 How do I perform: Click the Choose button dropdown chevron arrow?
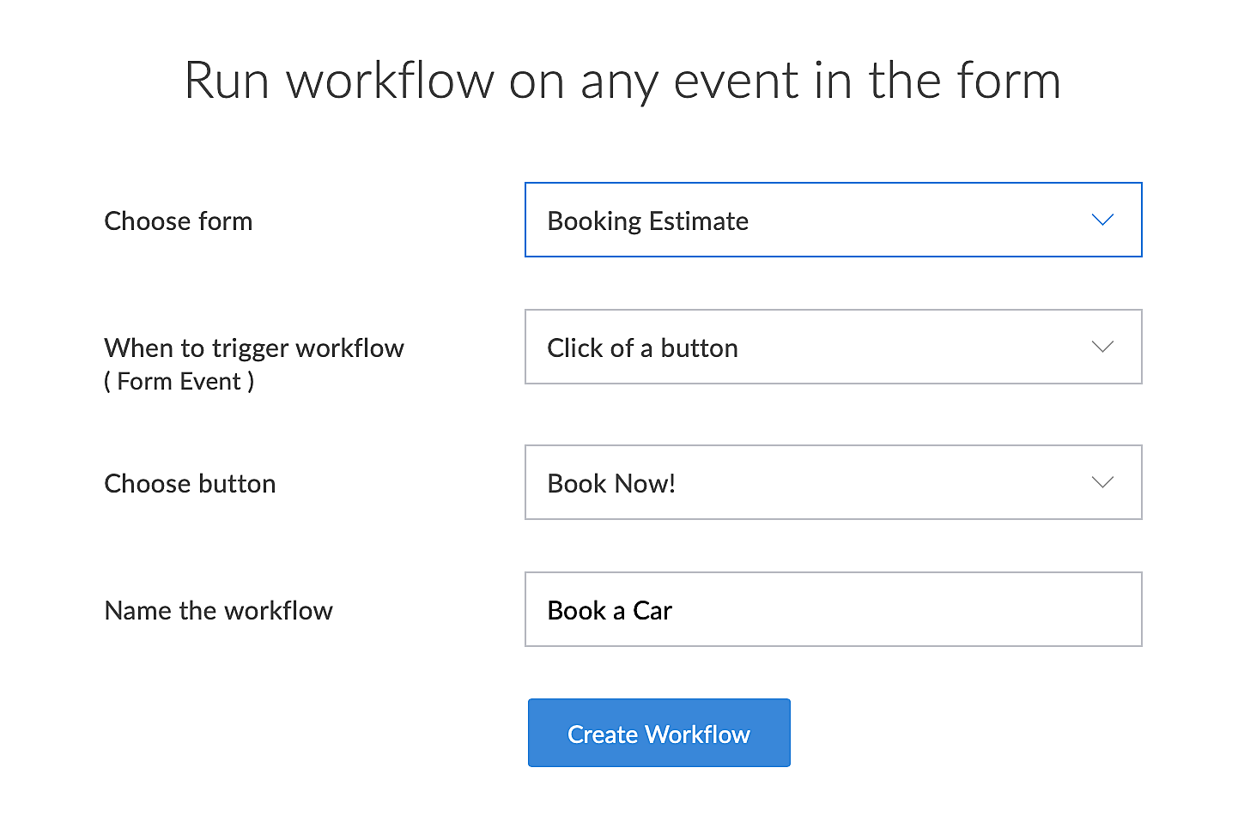click(1102, 483)
